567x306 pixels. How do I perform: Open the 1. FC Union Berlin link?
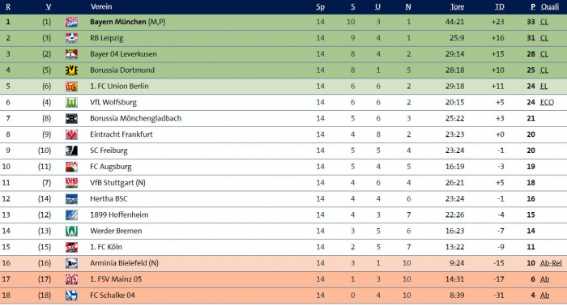point(119,87)
